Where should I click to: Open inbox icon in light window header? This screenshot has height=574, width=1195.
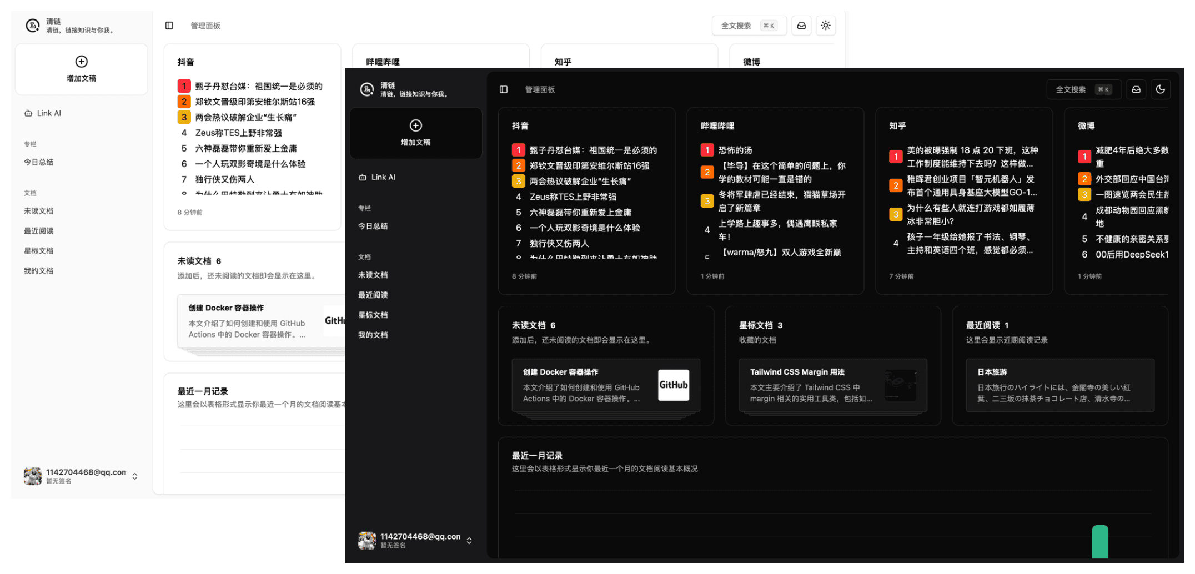click(801, 26)
